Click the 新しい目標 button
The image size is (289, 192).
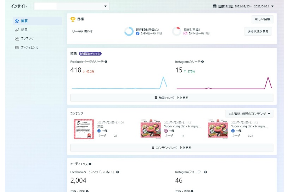(263, 19)
